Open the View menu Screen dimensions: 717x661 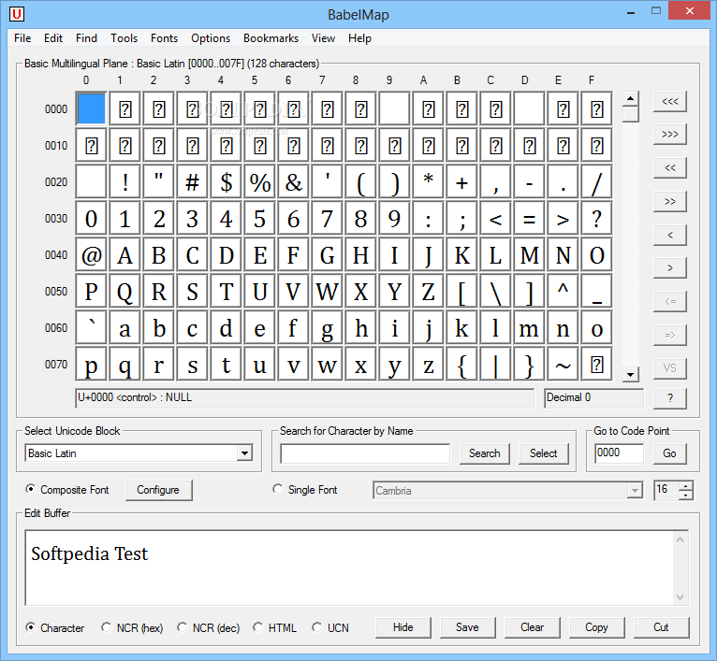[x=323, y=38]
